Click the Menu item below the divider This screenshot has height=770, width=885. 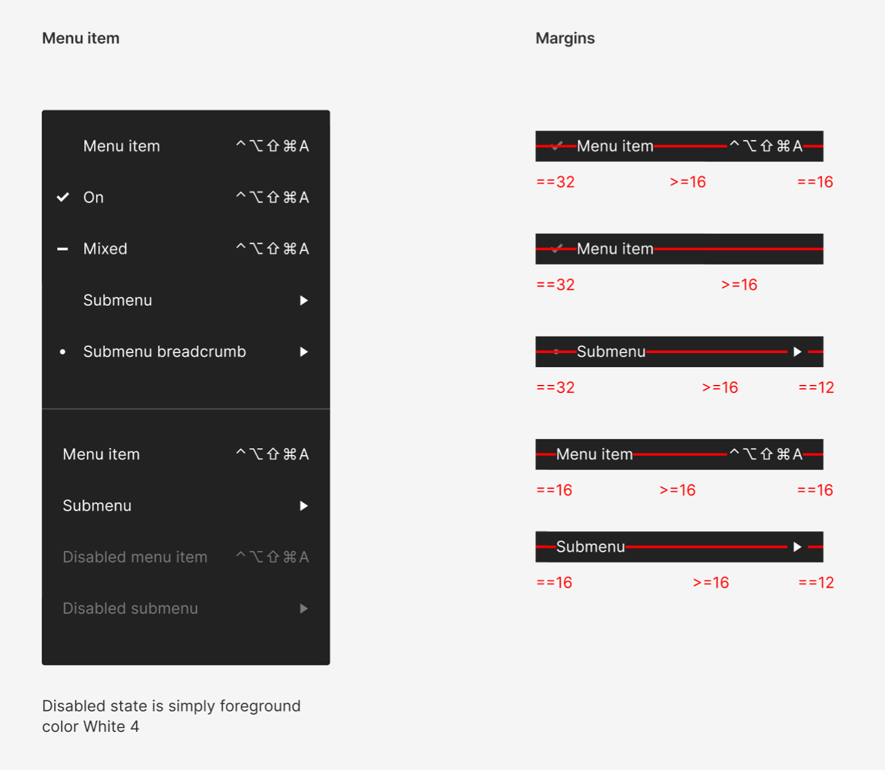pos(101,454)
